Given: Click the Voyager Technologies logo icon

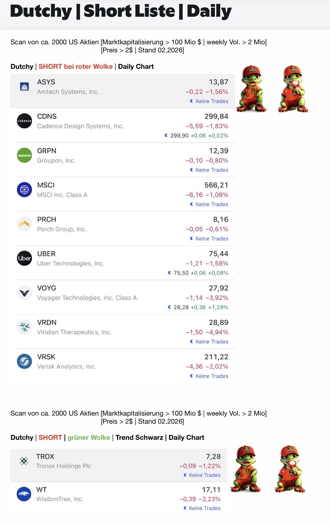Looking at the screenshot, I should (x=25, y=293).
